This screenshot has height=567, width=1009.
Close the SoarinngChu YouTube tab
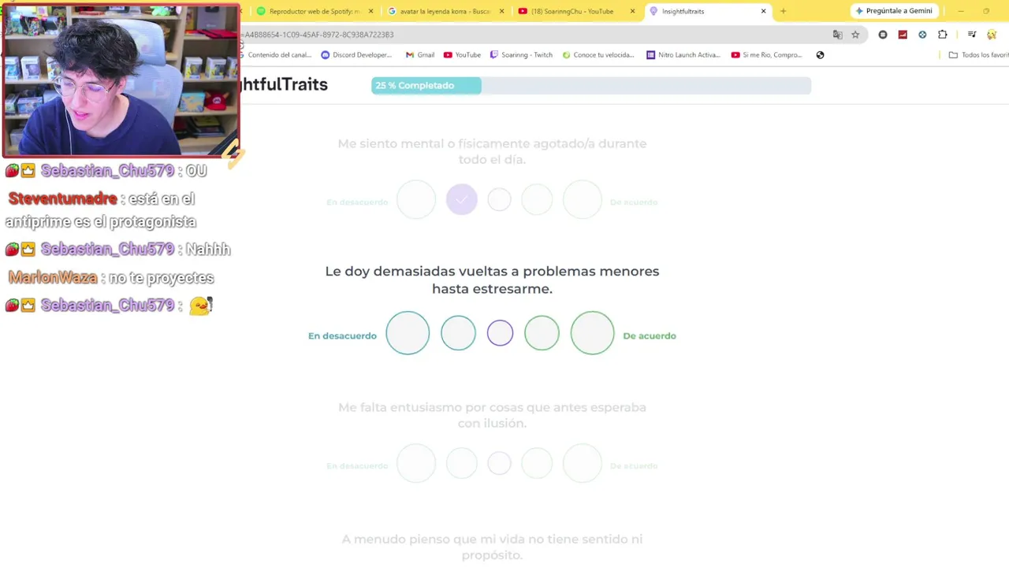pos(632,11)
